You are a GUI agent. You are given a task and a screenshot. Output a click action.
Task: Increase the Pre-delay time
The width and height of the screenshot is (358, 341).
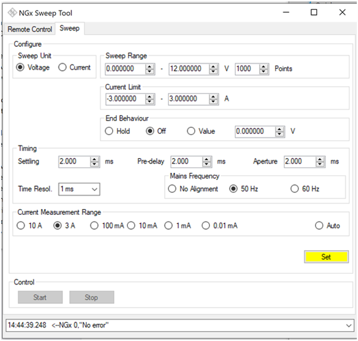tap(206, 159)
